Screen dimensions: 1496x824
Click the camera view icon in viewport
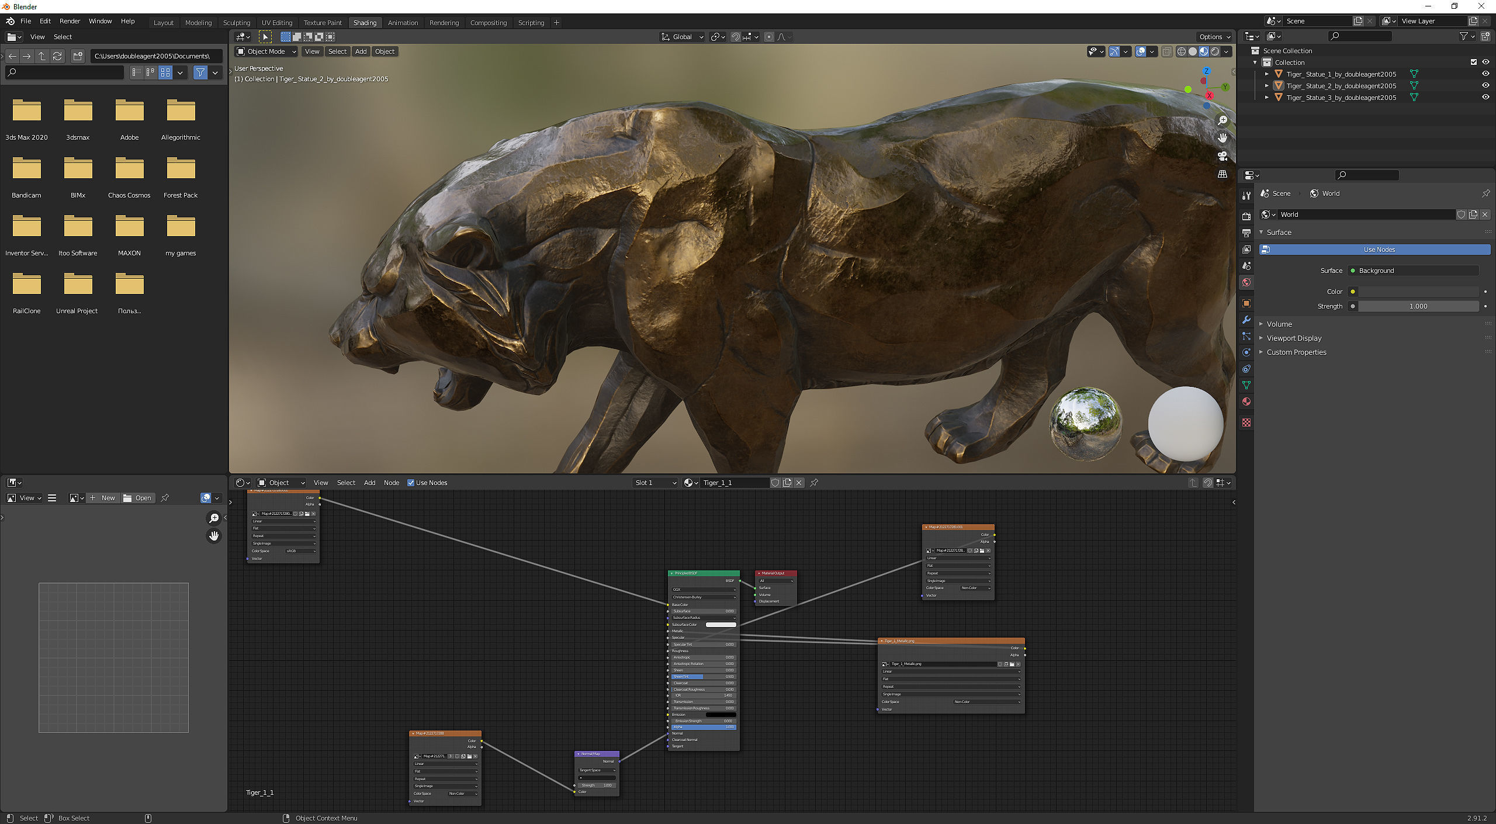click(x=1222, y=156)
